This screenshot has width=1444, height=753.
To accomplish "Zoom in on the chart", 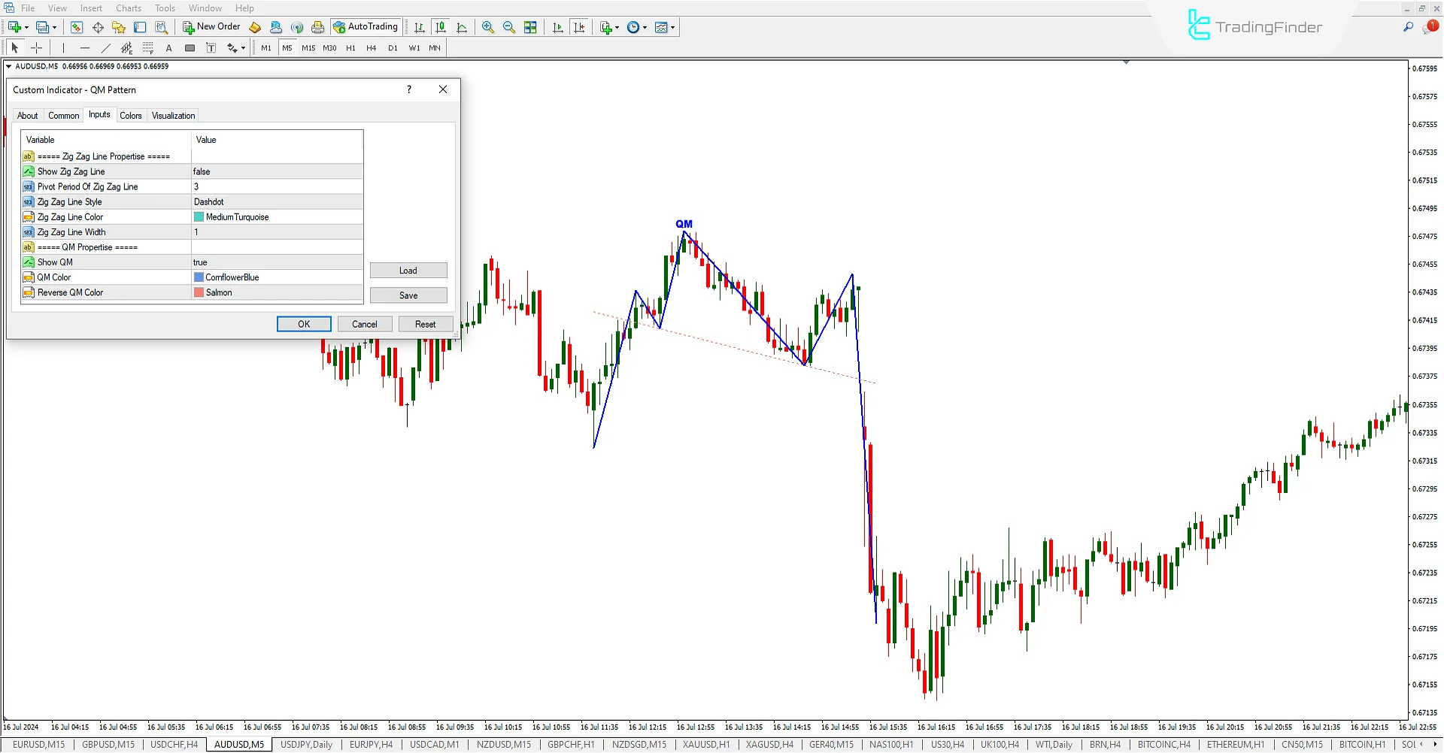I will pos(488,27).
